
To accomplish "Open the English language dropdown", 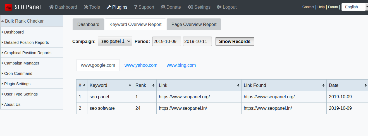I will (x=355, y=7).
